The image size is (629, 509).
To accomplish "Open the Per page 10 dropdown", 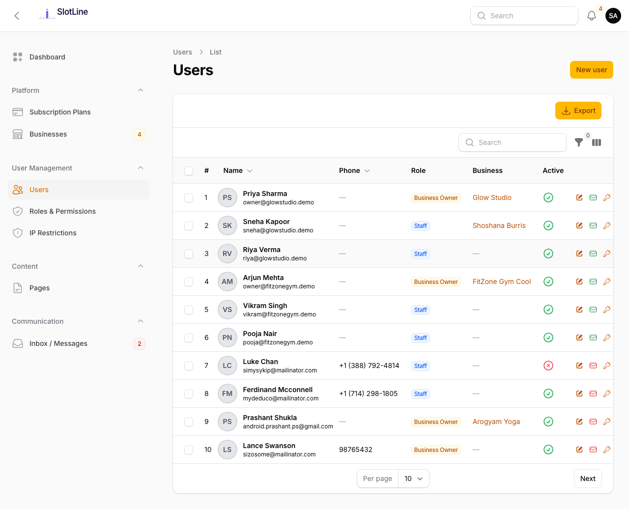I will [x=413, y=479].
